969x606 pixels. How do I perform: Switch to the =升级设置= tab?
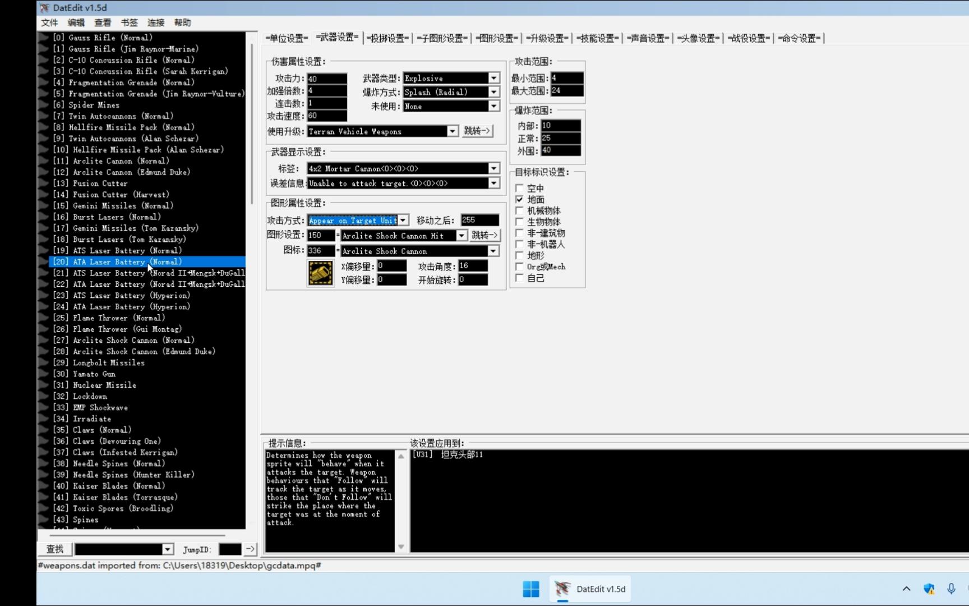tap(547, 38)
